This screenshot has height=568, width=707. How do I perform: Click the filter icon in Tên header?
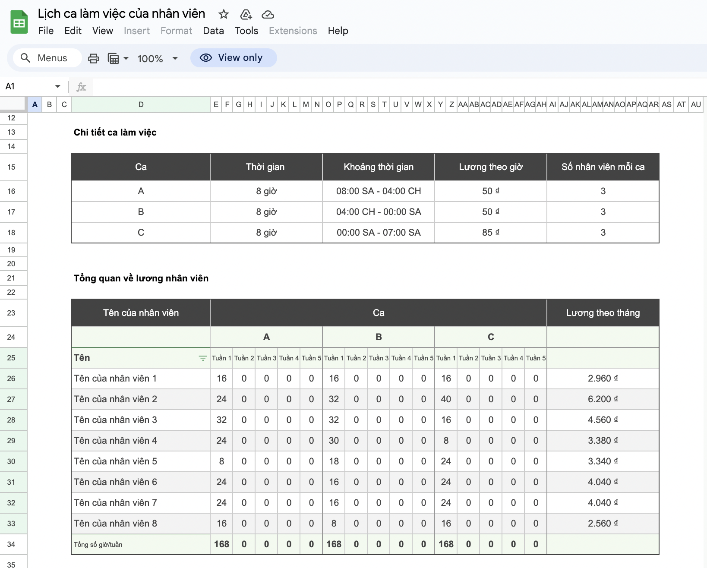(202, 358)
